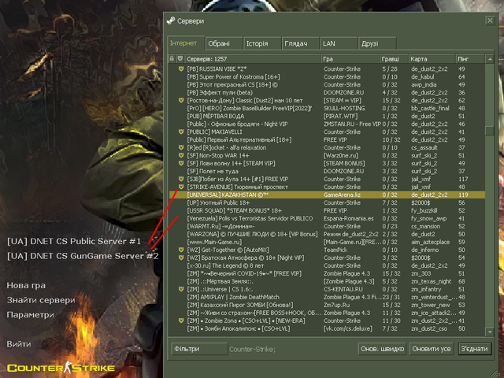The height and width of the screenshot is (378, 504).
Task: Open the Фільтри filters button
Action: tap(199, 349)
